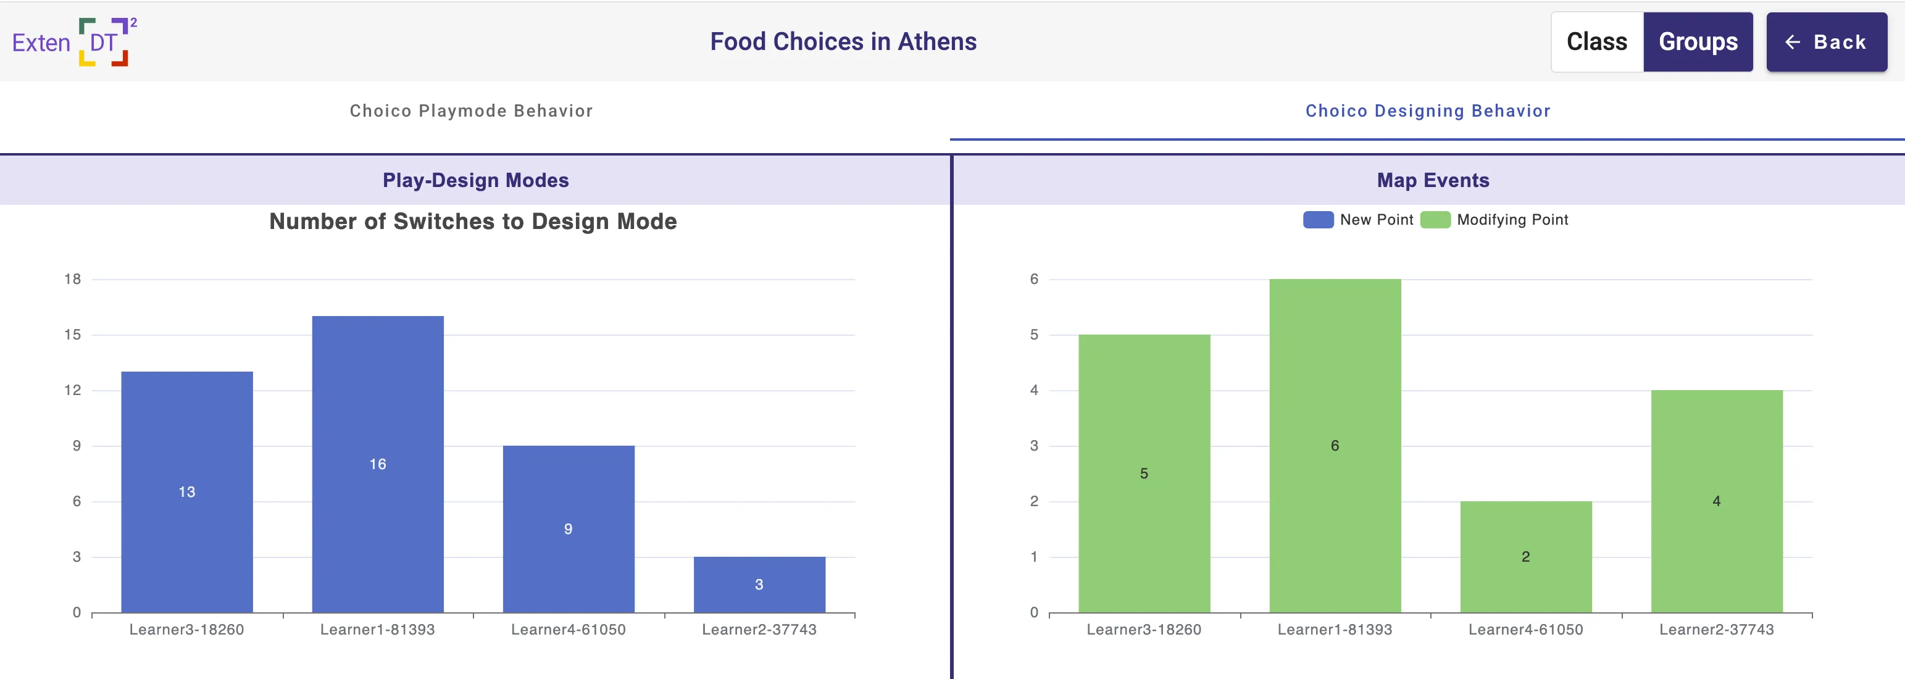
Task: Select the Learner2-37743 bar showing 3 switches
Action: (759, 585)
